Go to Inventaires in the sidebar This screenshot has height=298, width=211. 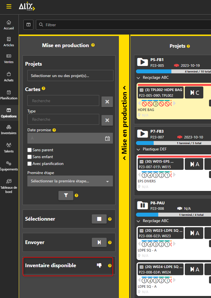(9, 130)
